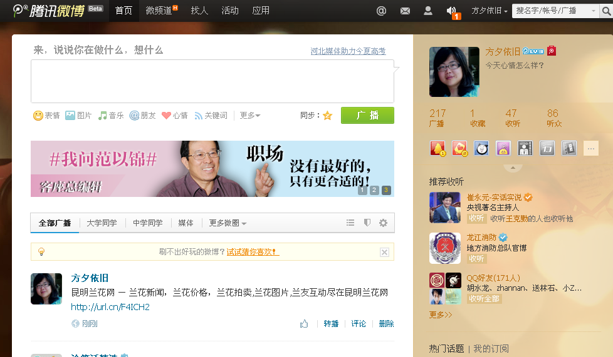This screenshot has height=357, width=613.
Task: Open the 方夕依旧 account dropdown in top bar
Action: click(489, 11)
